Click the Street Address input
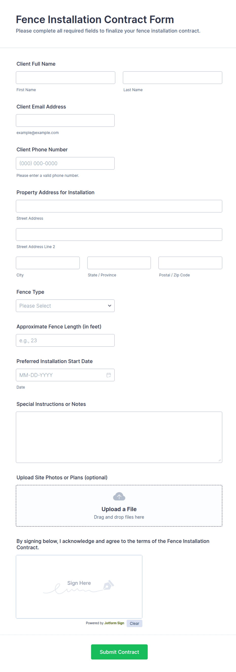 point(119,206)
